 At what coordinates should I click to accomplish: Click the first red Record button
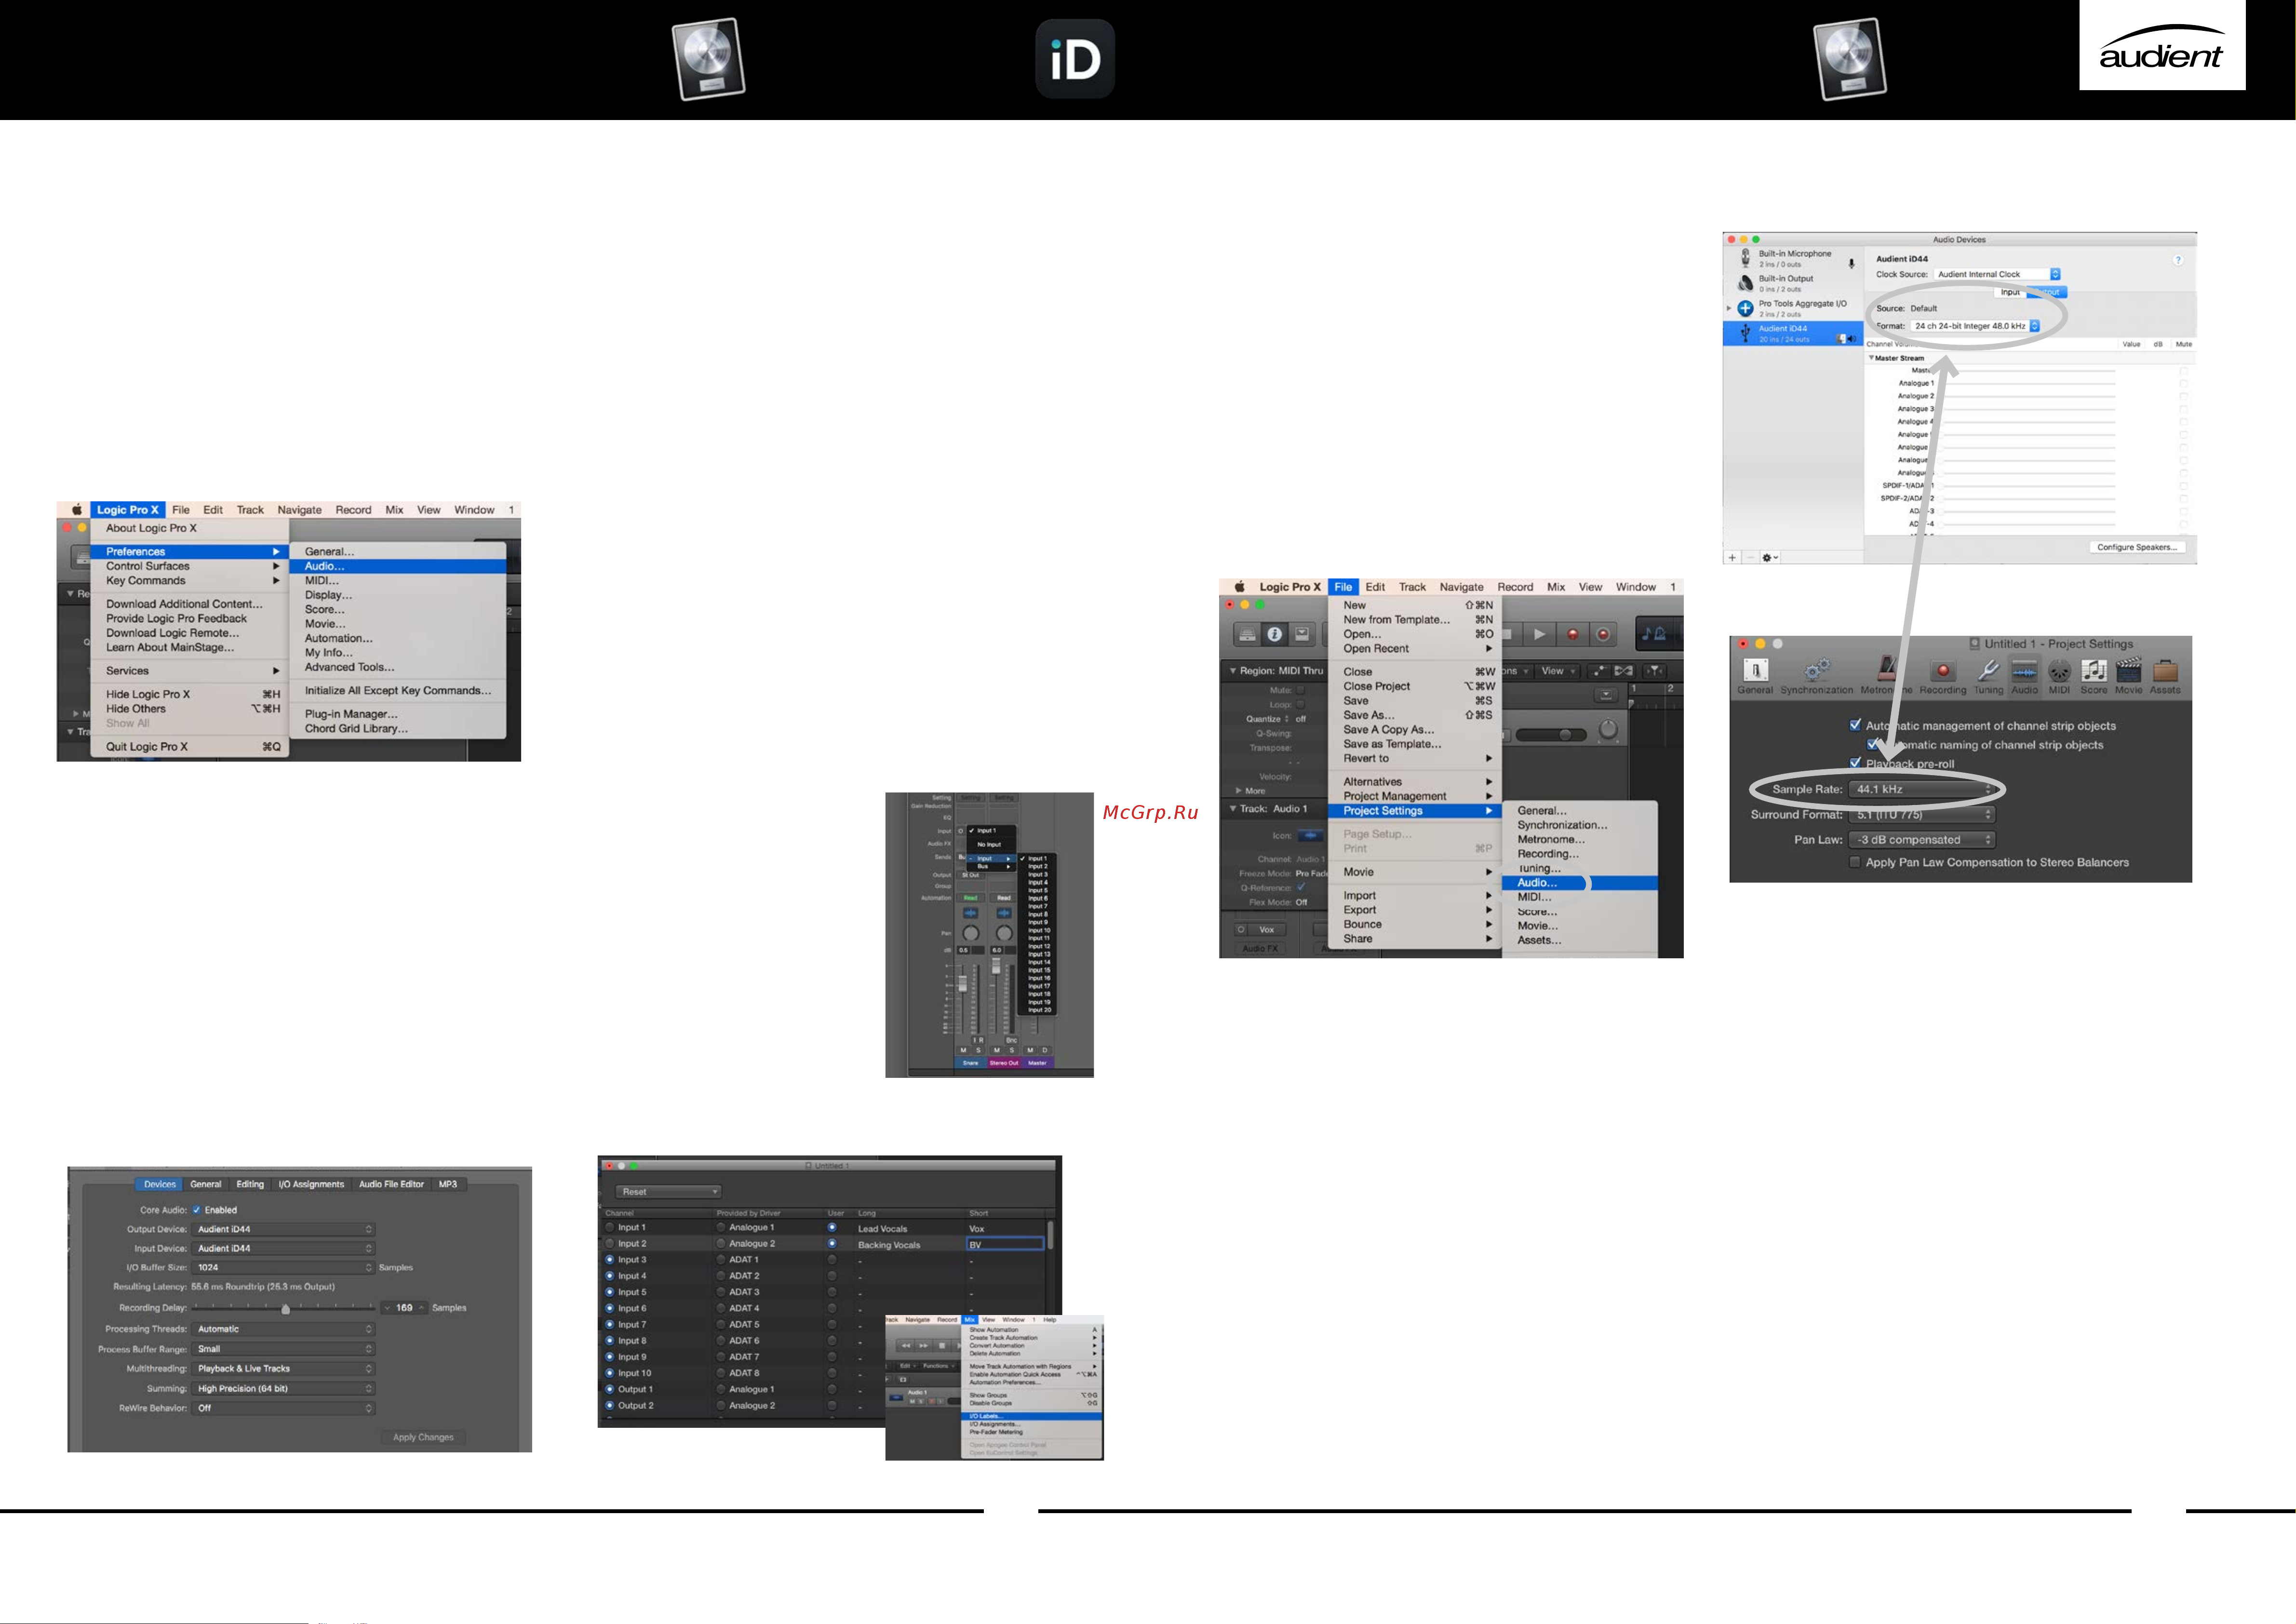coord(1572,634)
